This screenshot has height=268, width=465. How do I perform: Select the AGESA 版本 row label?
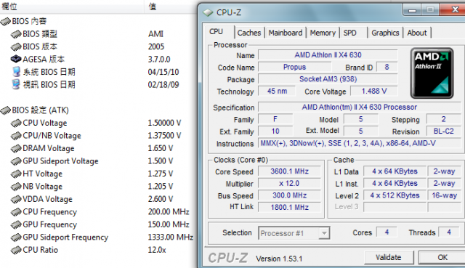click(44, 60)
